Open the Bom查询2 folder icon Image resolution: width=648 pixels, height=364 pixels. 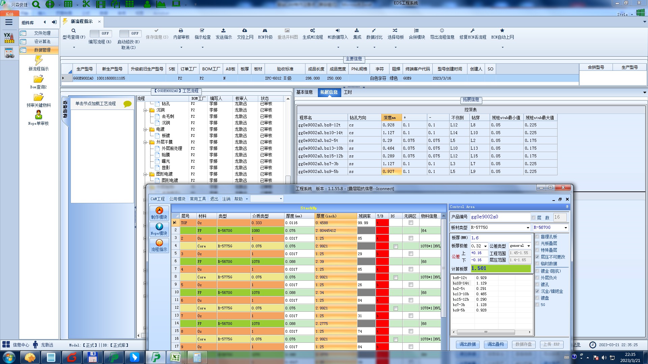pyautogui.click(x=38, y=80)
